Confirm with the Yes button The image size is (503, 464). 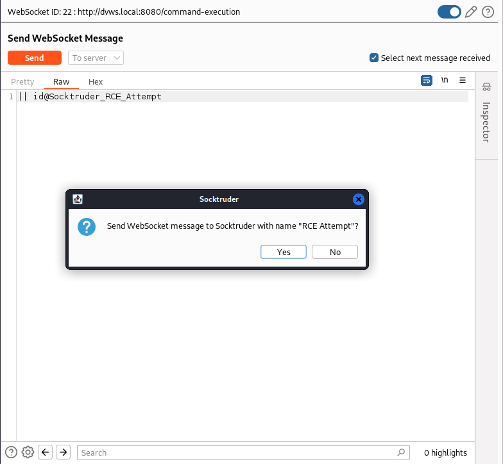point(284,252)
